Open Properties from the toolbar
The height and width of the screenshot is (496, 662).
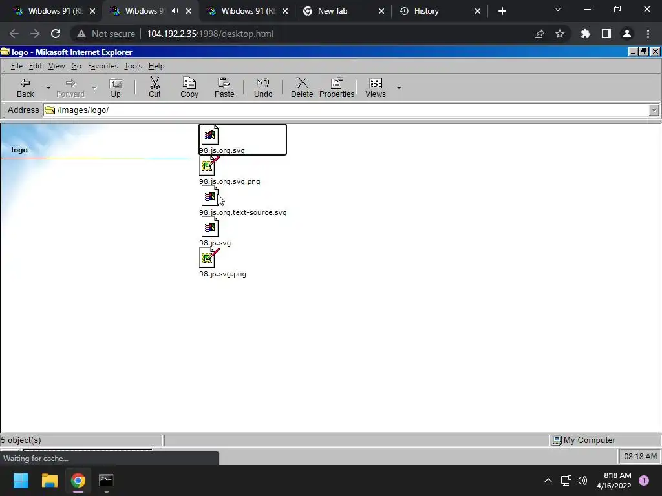(336, 88)
